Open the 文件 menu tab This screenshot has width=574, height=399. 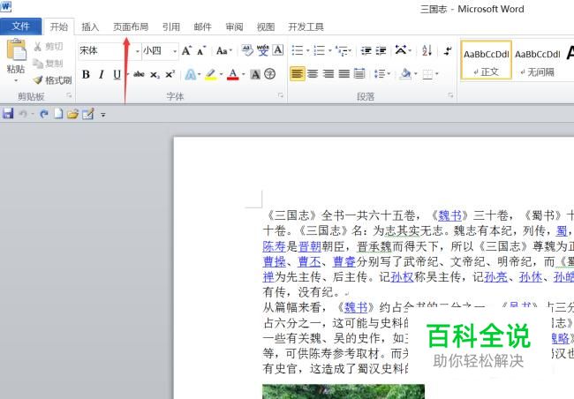[20, 26]
